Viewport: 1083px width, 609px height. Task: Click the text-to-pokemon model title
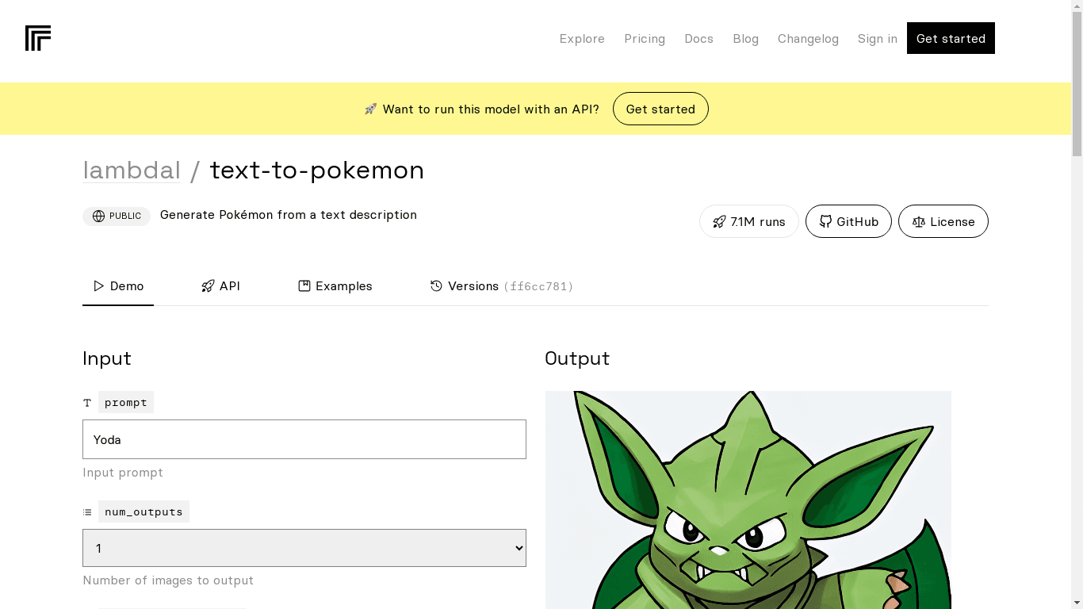click(x=317, y=170)
